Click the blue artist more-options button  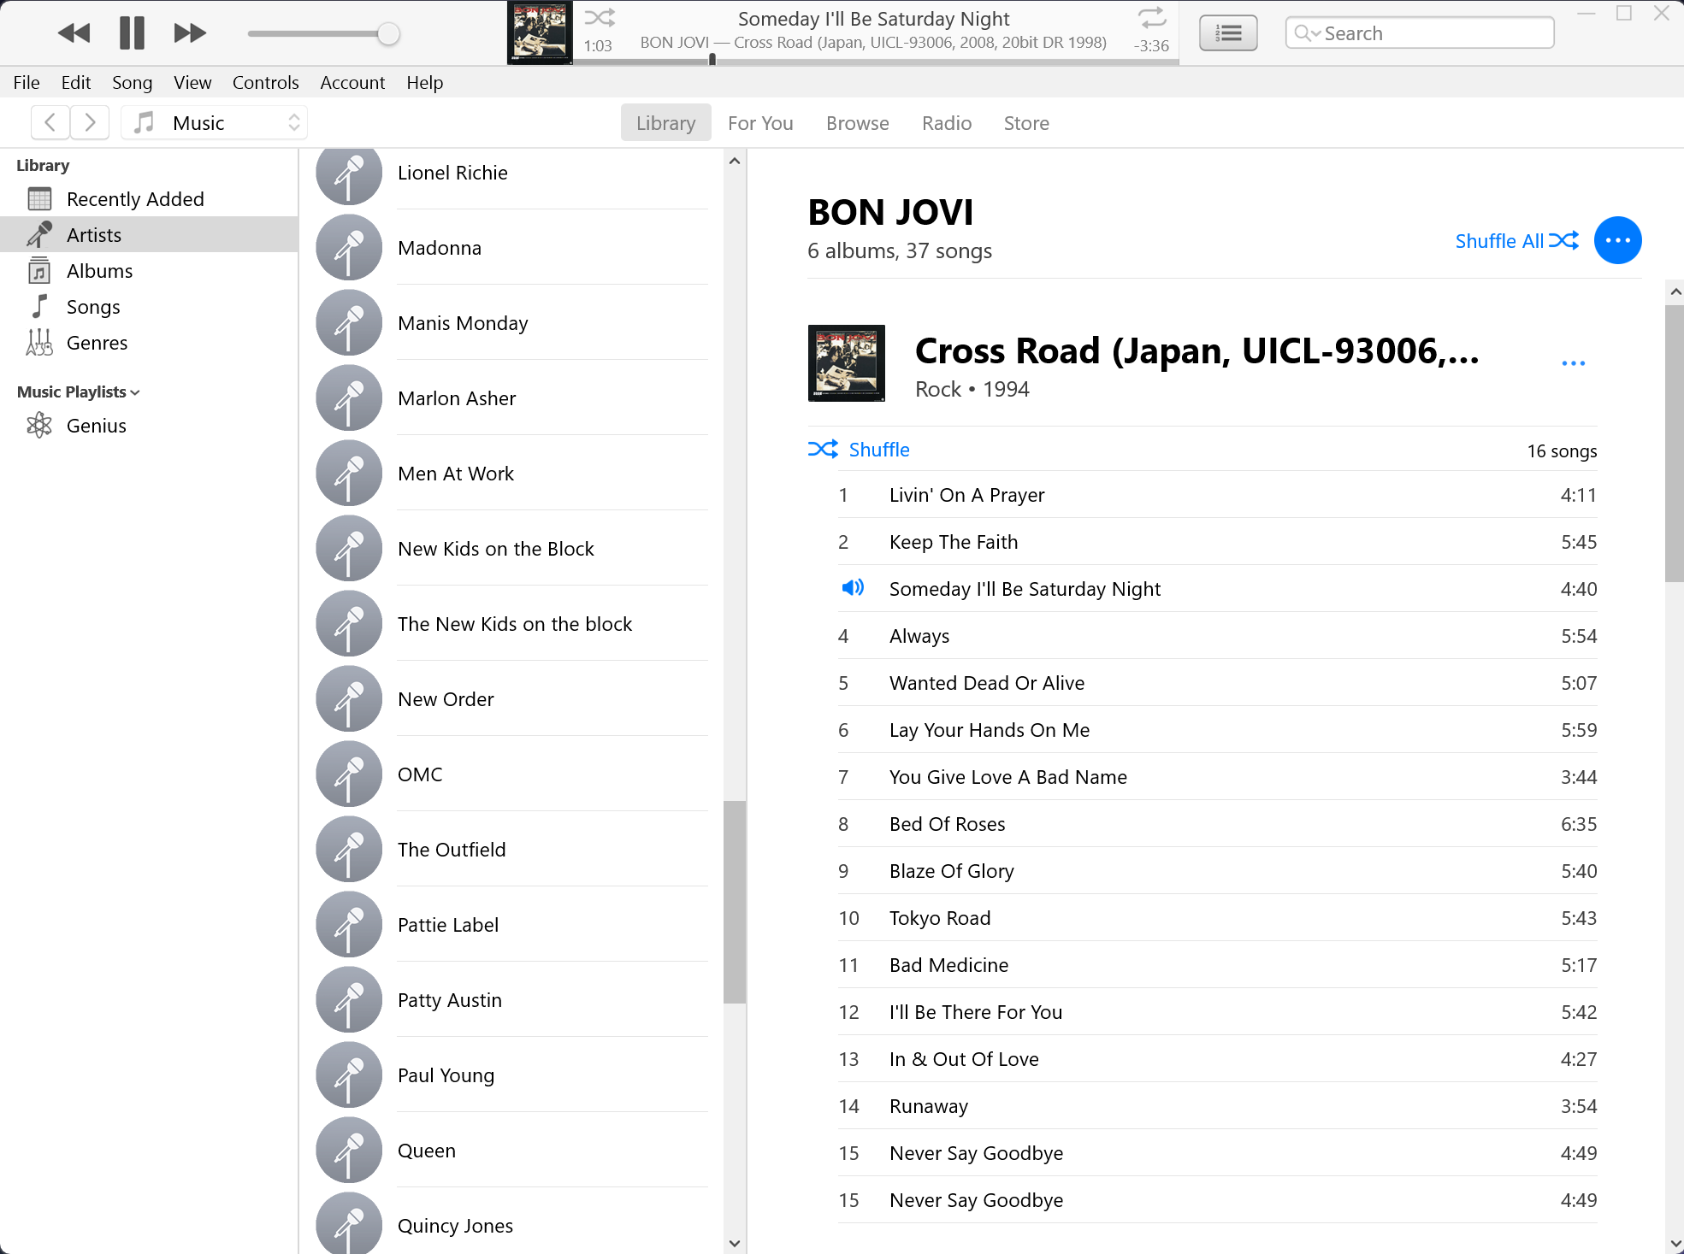1616,241
